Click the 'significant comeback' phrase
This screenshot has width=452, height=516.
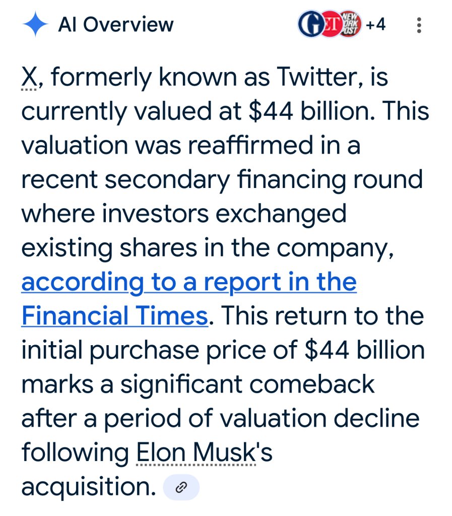point(247,384)
